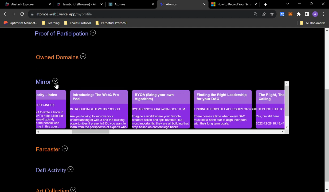This screenshot has height=192, width=329.
Task: View site information lock icon
Action: [32, 14]
